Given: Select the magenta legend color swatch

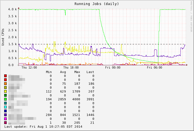Looking at the screenshot, I should (x=6, y=119).
